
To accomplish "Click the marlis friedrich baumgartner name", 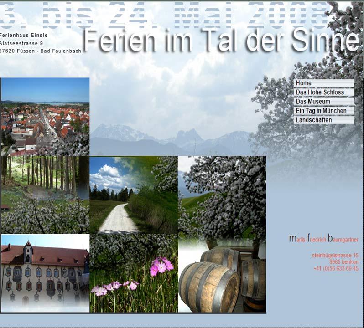I will coord(323,239).
